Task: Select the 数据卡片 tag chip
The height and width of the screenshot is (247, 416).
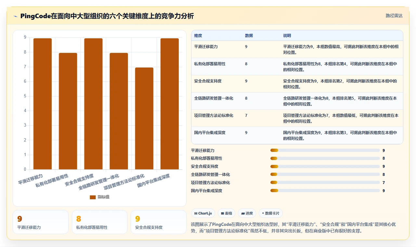Action: pyautogui.click(x=271, y=213)
